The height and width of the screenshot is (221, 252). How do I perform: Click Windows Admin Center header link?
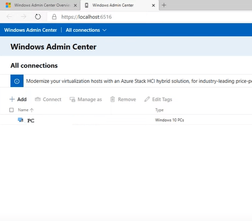pyautogui.click(x=30, y=30)
